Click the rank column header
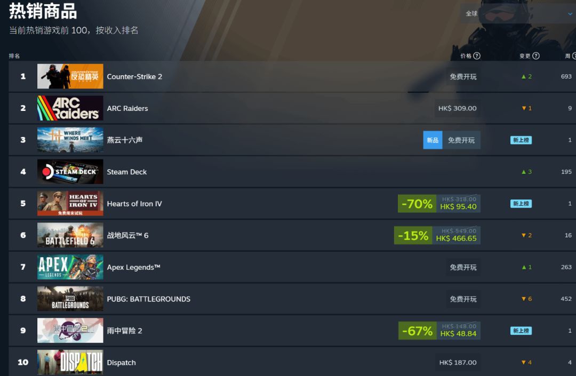576x376 pixels. 14,56
